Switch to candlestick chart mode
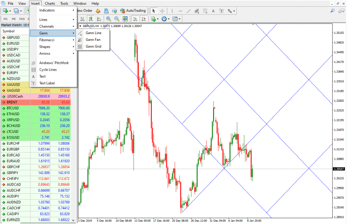347x224 pixels. point(91,19)
